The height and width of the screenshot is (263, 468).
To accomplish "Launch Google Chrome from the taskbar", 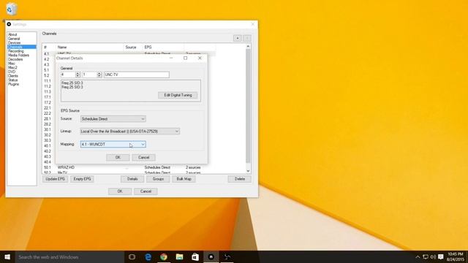I will coord(164,256).
